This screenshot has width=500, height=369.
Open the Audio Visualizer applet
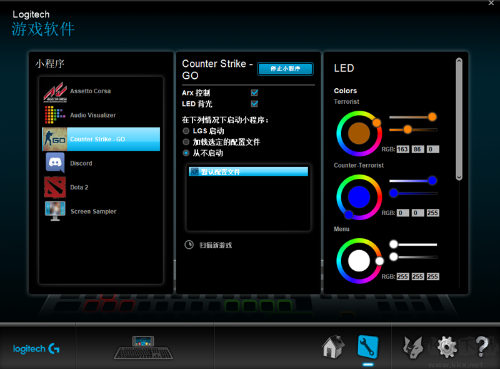(94, 114)
